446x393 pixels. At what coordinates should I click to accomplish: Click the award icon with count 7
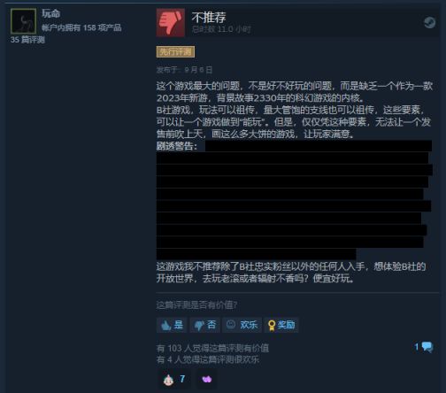pyautogui.click(x=168, y=380)
